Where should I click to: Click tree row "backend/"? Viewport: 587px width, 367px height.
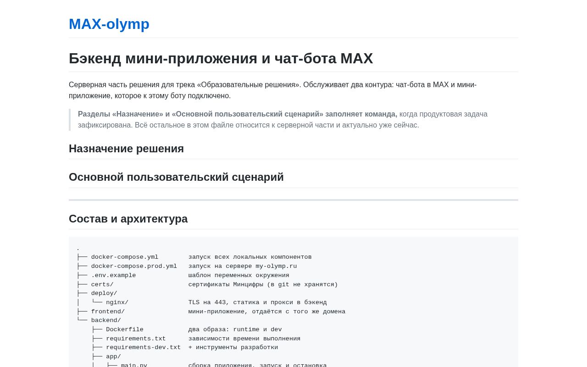point(106,320)
